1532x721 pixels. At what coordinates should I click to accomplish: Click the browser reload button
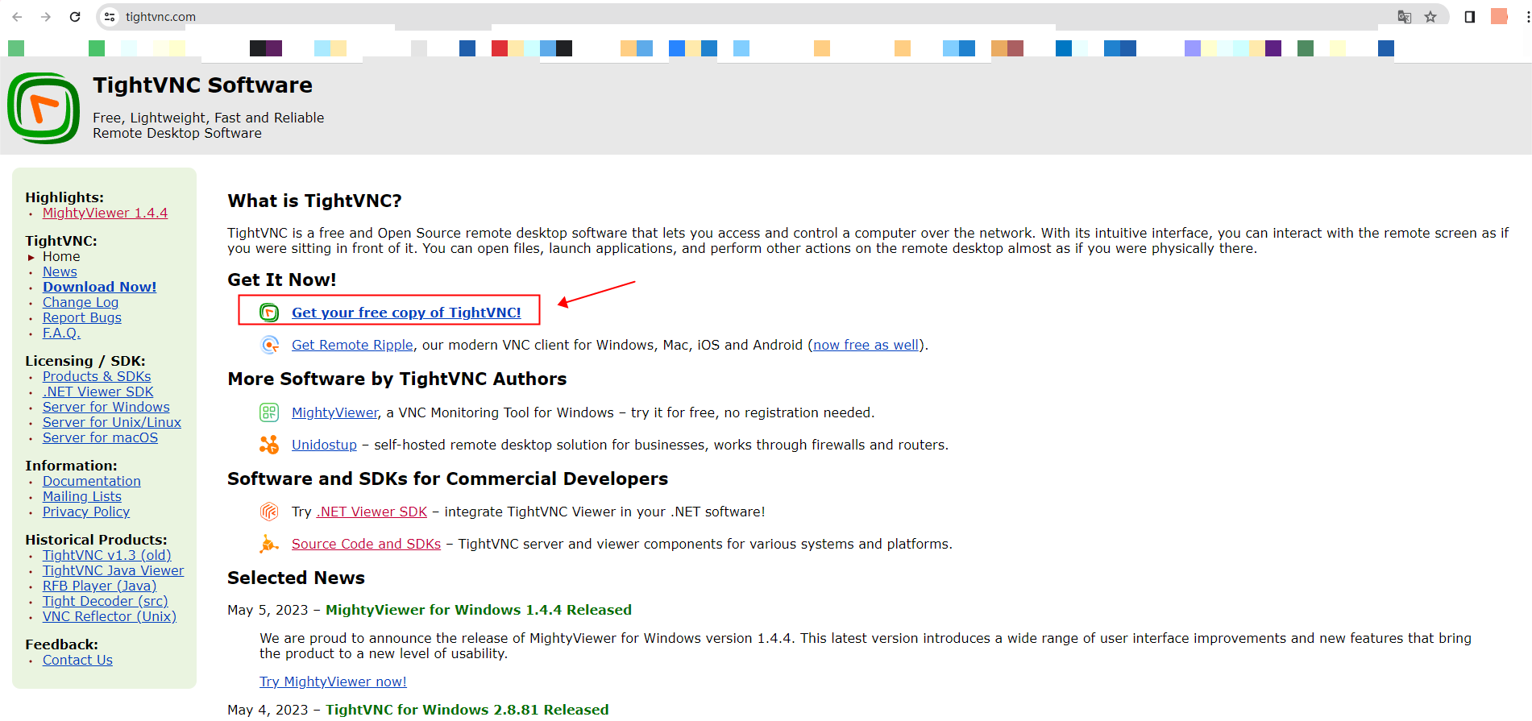(75, 17)
